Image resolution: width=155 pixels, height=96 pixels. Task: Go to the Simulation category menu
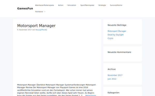[x=72, y=5]
